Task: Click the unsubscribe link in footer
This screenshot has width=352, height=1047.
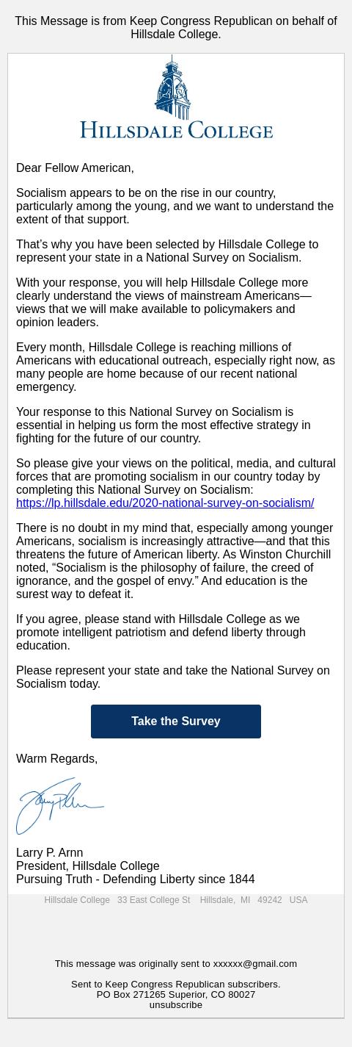Action: tap(176, 1004)
